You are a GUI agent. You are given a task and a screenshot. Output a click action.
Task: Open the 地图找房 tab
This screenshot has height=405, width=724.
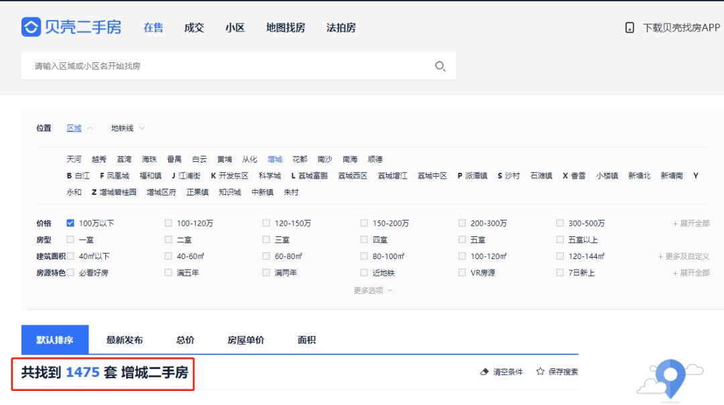(x=286, y=27)
